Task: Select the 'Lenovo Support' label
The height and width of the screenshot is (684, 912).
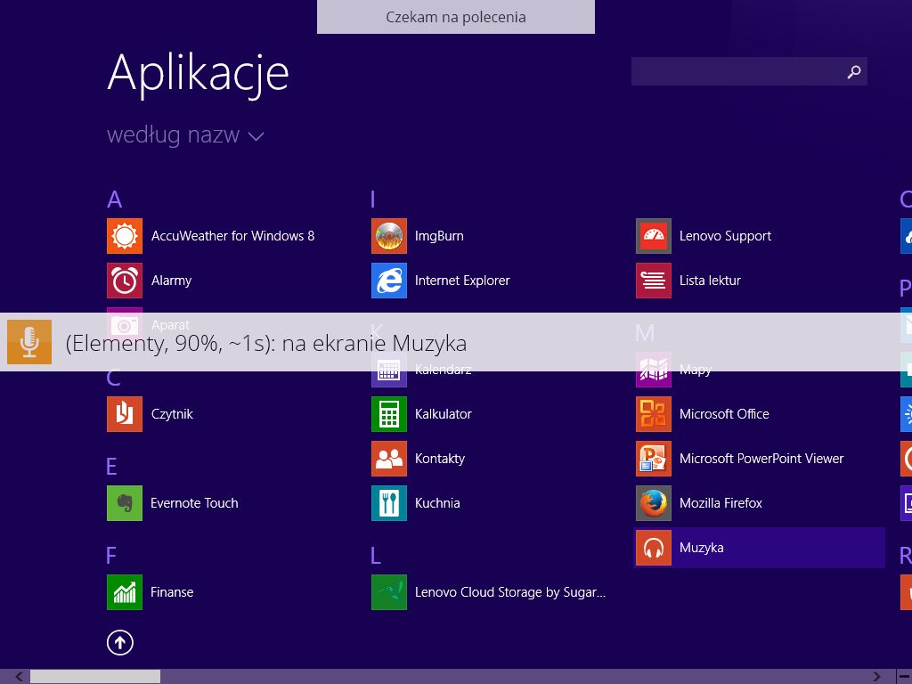Action: click(x=725, y=236)
